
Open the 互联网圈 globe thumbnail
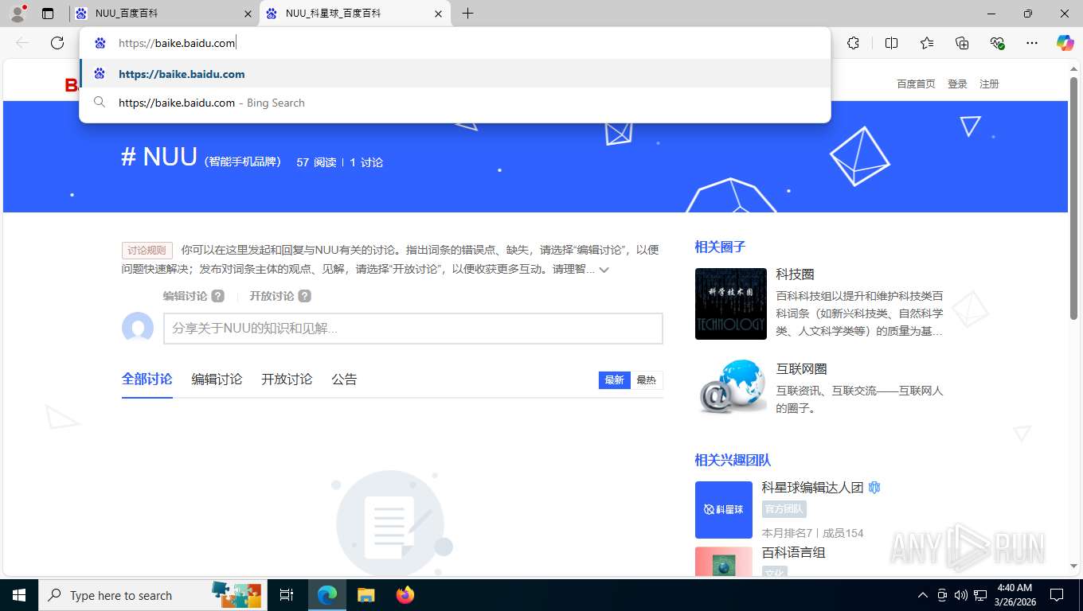(x=731, y=385)
